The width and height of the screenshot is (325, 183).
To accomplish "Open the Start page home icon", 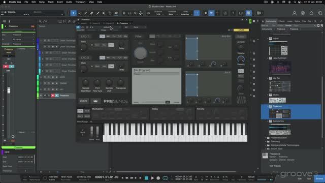I will click(x=311, y=13).
